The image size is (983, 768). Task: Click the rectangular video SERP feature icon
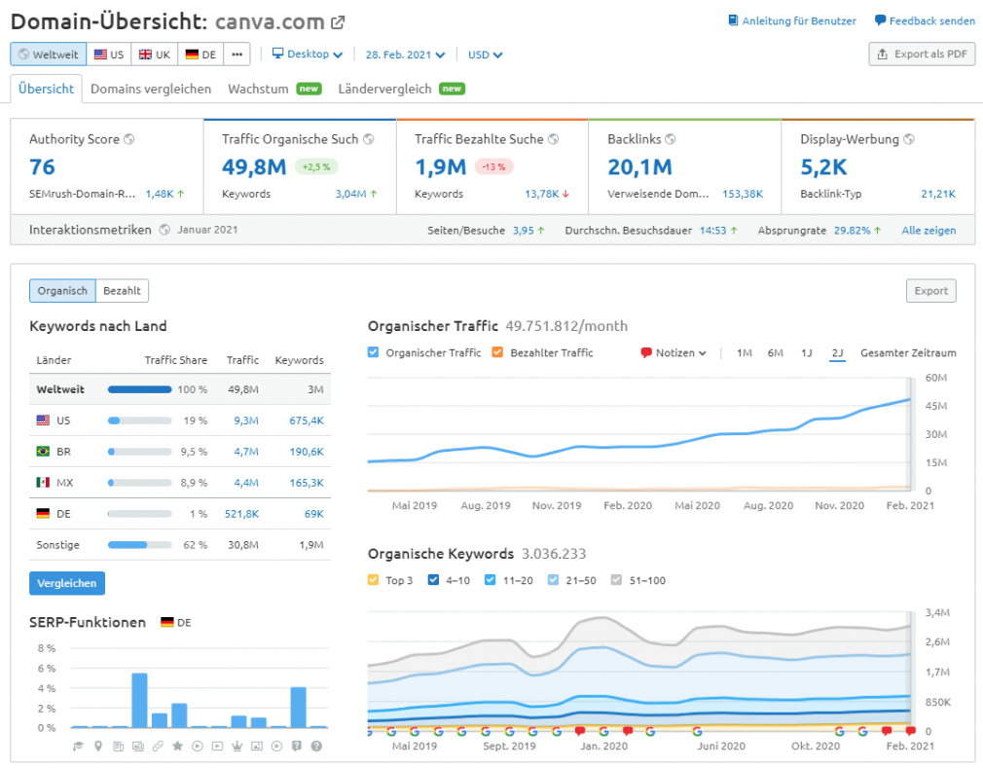pyautogui.click(x=218, y=746)
